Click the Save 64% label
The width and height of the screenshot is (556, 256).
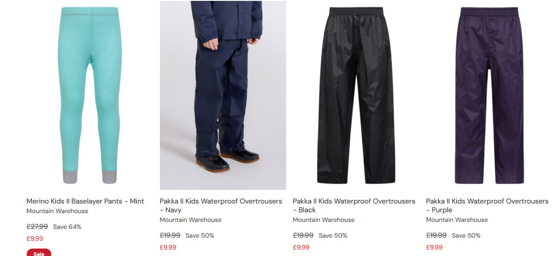(67, 227)
